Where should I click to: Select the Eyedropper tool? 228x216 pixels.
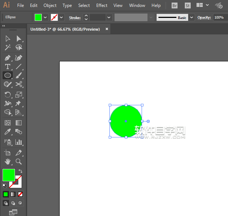7,132
